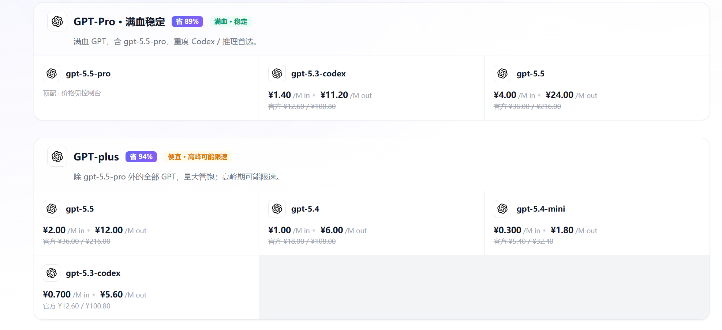Click the ¥1.40 input price
722x330 pixels.
coord(280,95)
